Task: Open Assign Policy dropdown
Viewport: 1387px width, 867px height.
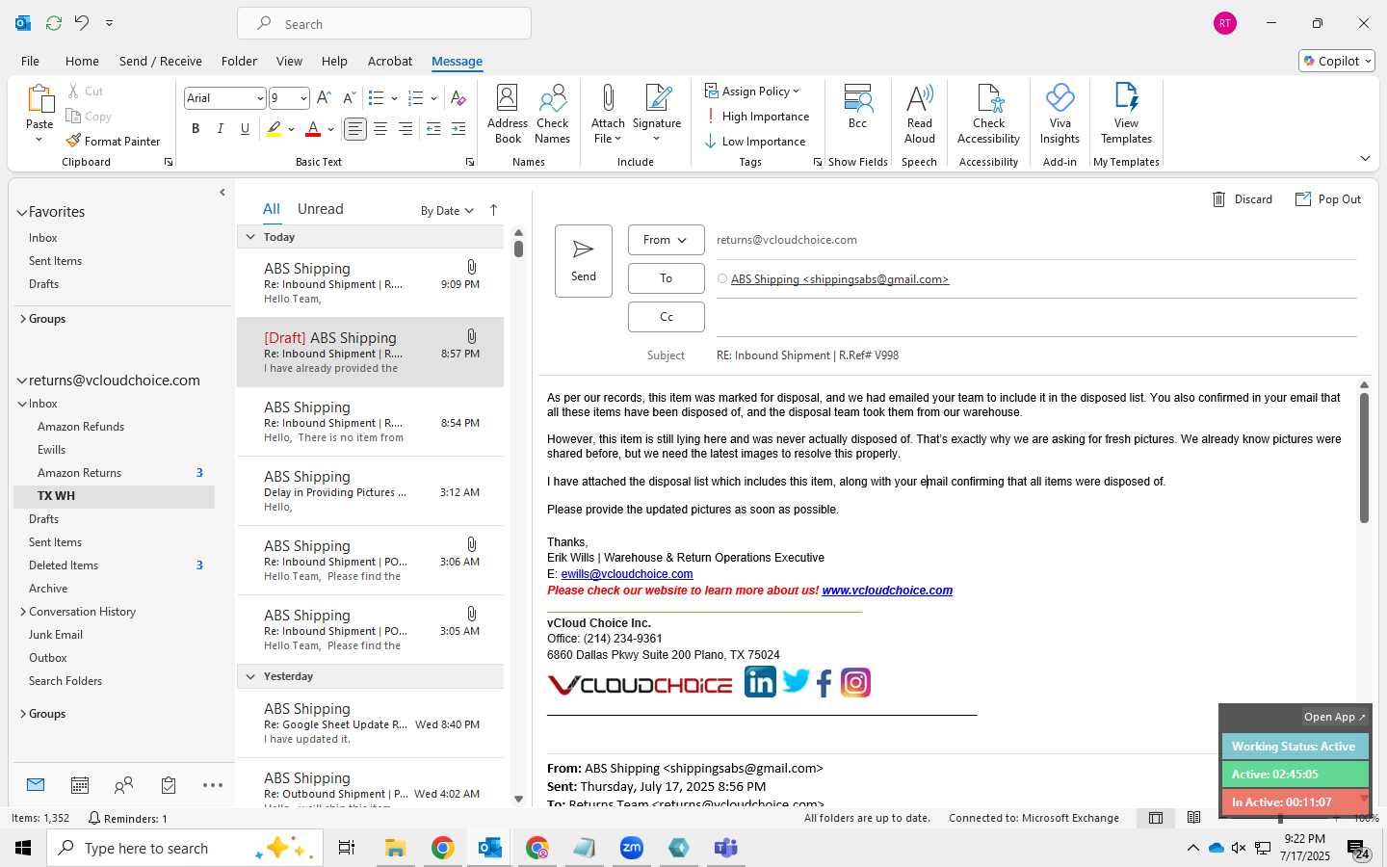Action: (752, 92)
